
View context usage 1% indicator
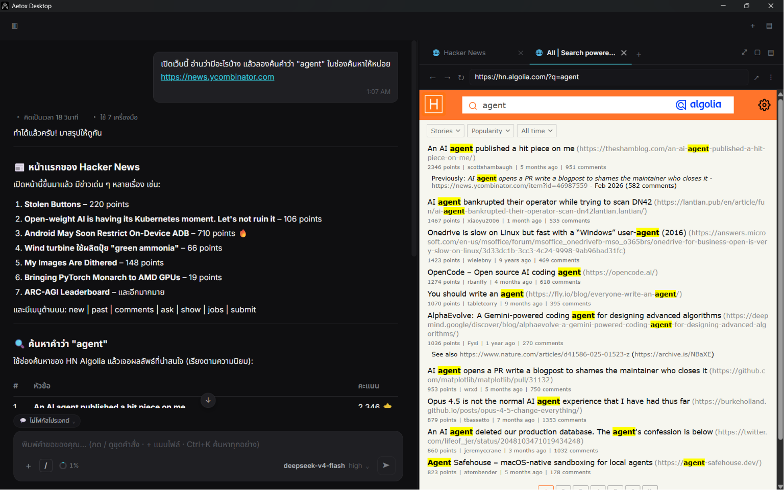69,465
